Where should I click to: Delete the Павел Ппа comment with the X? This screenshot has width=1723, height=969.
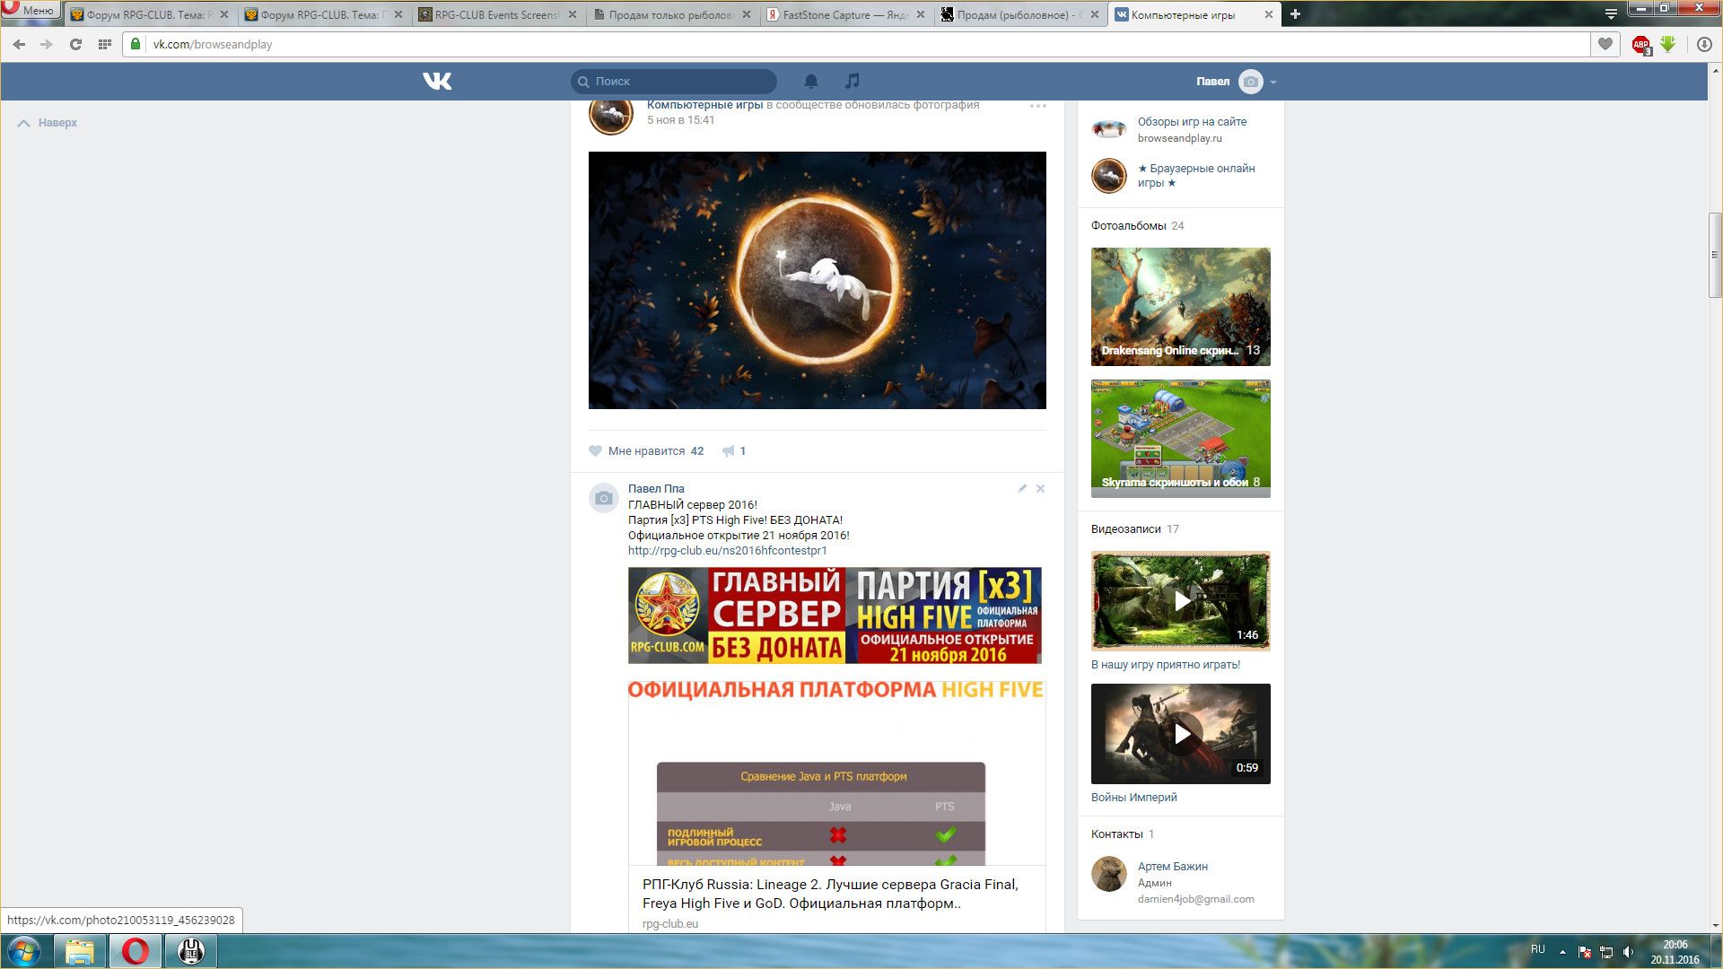1041,489
